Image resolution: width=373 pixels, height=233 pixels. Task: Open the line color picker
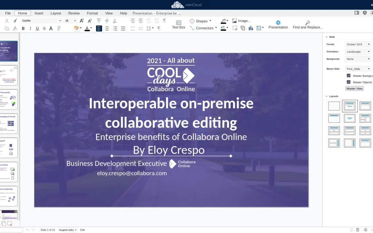(x=227, y=21)
